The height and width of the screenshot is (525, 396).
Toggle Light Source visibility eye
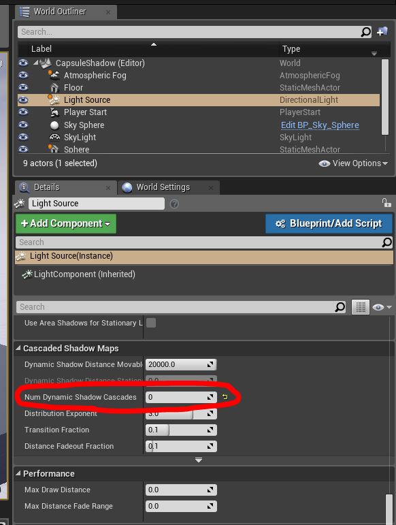tap(23, 100)
